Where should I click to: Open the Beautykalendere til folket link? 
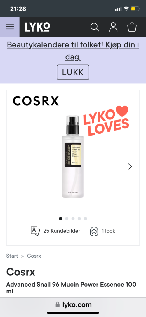[x=73, y=51]
